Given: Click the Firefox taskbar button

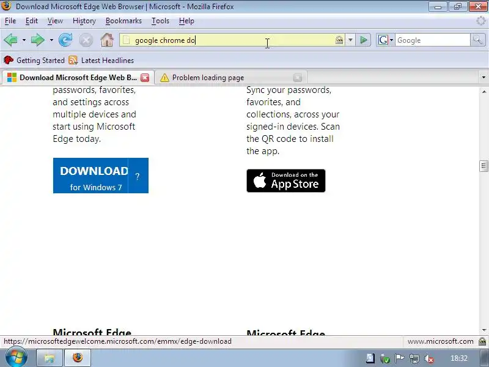Looking at the screenshot, I should (78, 358).
